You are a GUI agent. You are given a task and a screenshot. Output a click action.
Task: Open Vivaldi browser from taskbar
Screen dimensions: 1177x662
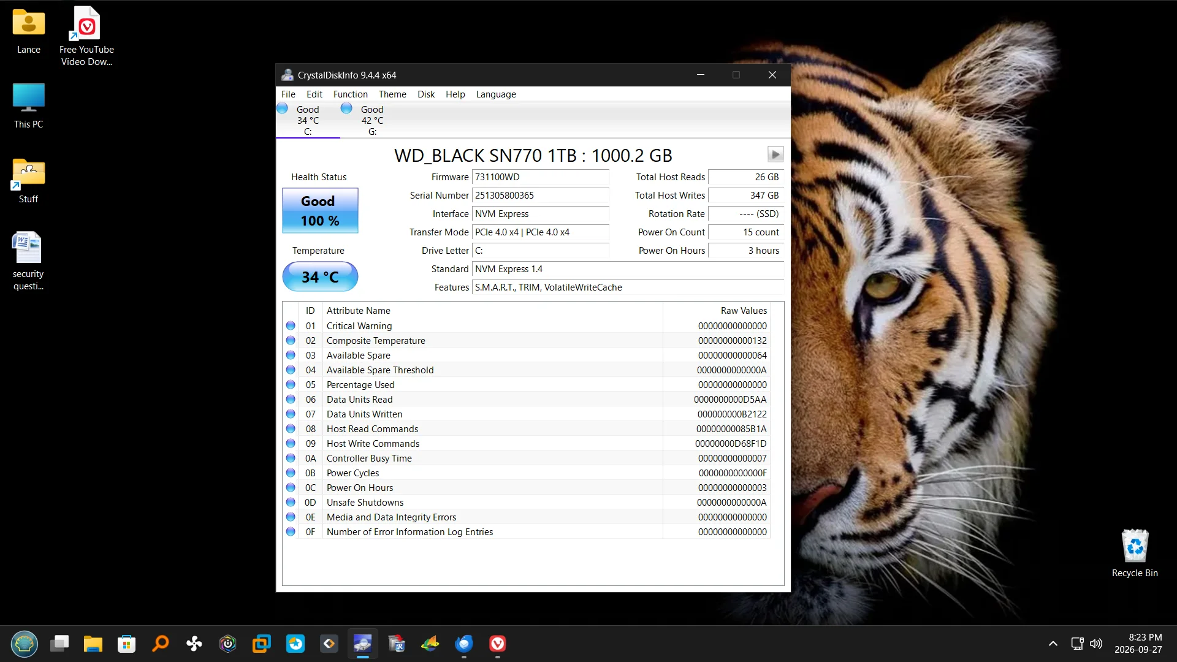point(498,644)
